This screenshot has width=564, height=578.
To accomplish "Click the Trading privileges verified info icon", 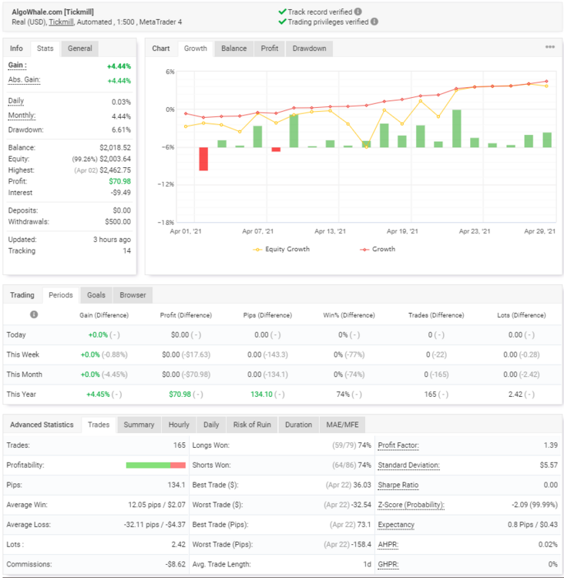I will 374,22.
